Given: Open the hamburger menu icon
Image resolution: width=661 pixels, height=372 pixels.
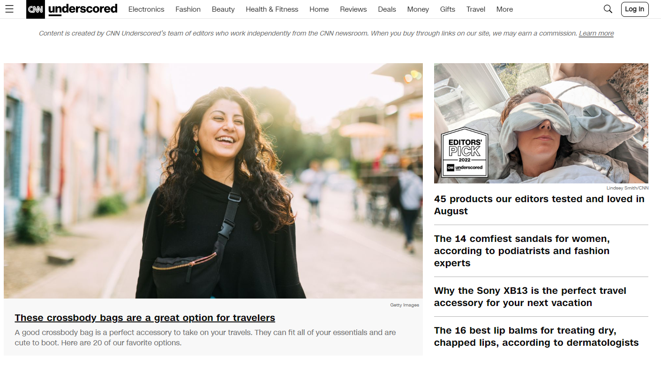Looking at the screenshot, I should click(x=9, y=9).
